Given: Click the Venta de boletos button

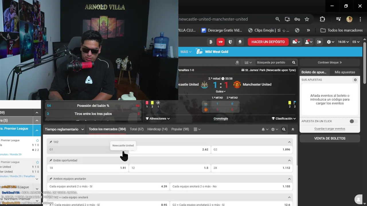Looking at the screenshot, I should [x=330, y=138].
